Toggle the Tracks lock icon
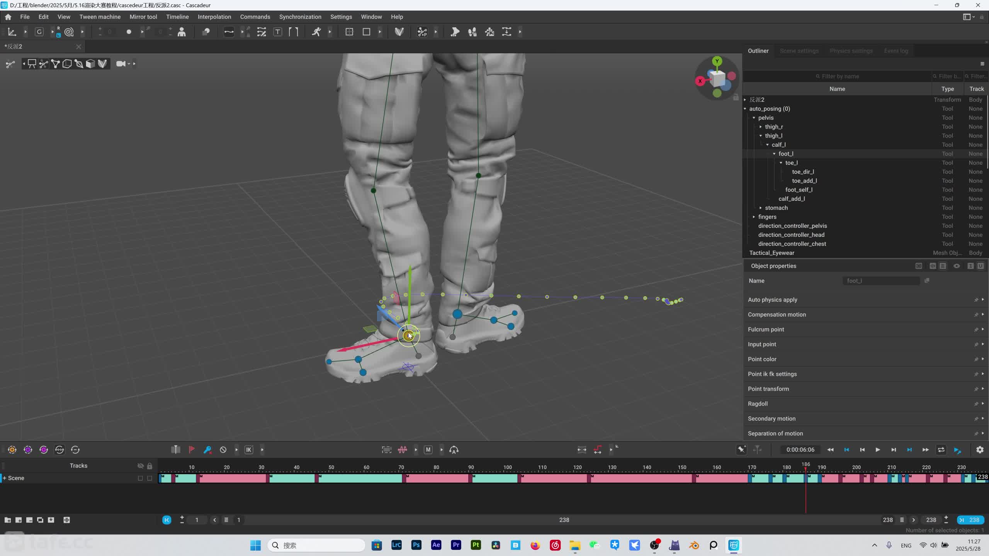 (x=150, y=466)
